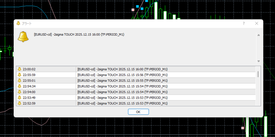Viewport: 275px width, 137px height.
Task: Click the pink square marker at chart bottom right
Action: pyautogui.click(x=243, y=128)
